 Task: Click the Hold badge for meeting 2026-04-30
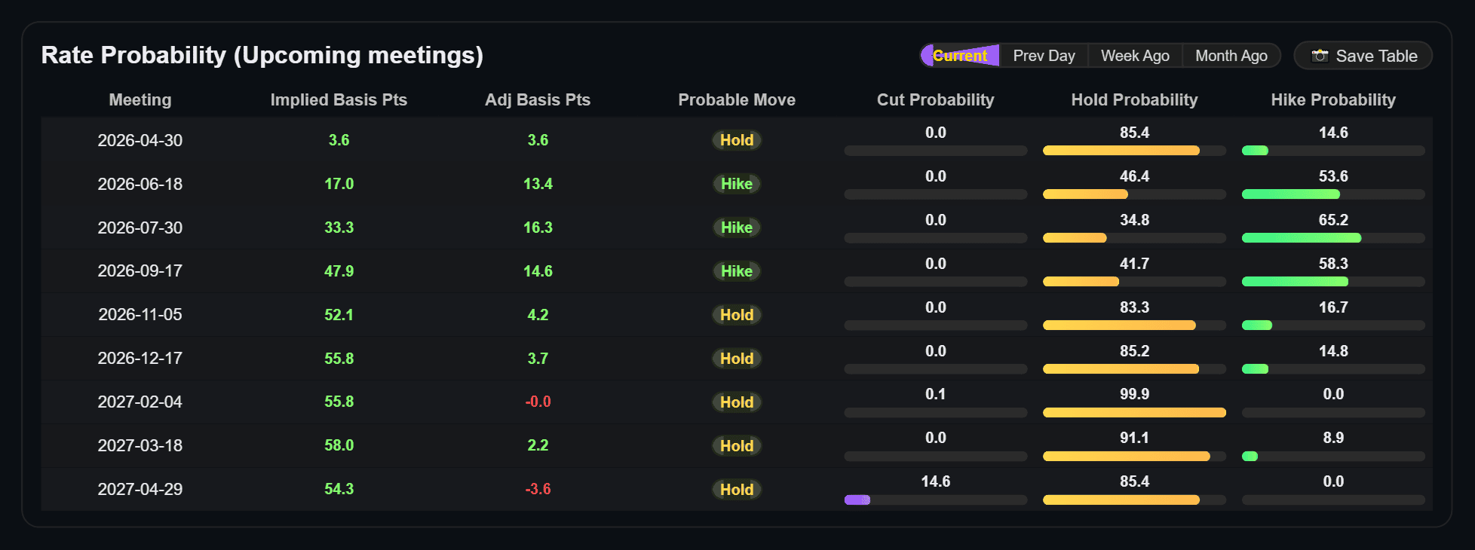(736, 140)
